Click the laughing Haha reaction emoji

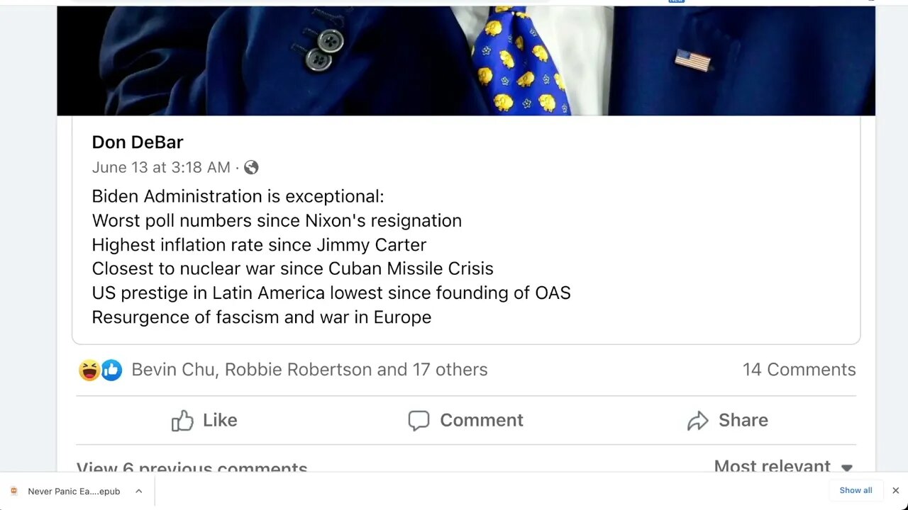[89, 370]
